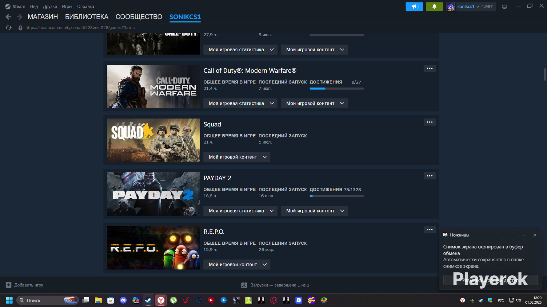Screen dimensions: 547x307
Task: Open the Справка menu
Action: 86,6
